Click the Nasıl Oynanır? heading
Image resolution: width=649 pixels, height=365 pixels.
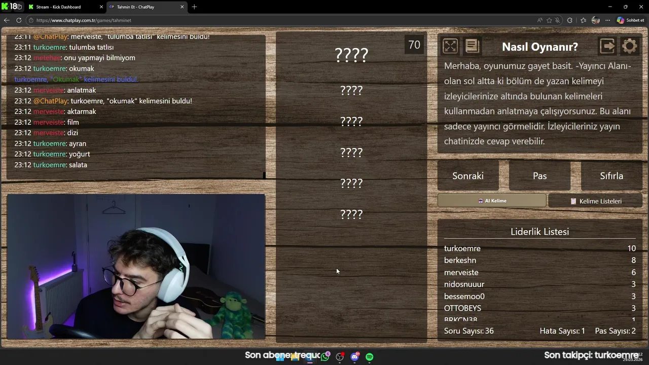(539, 47)
